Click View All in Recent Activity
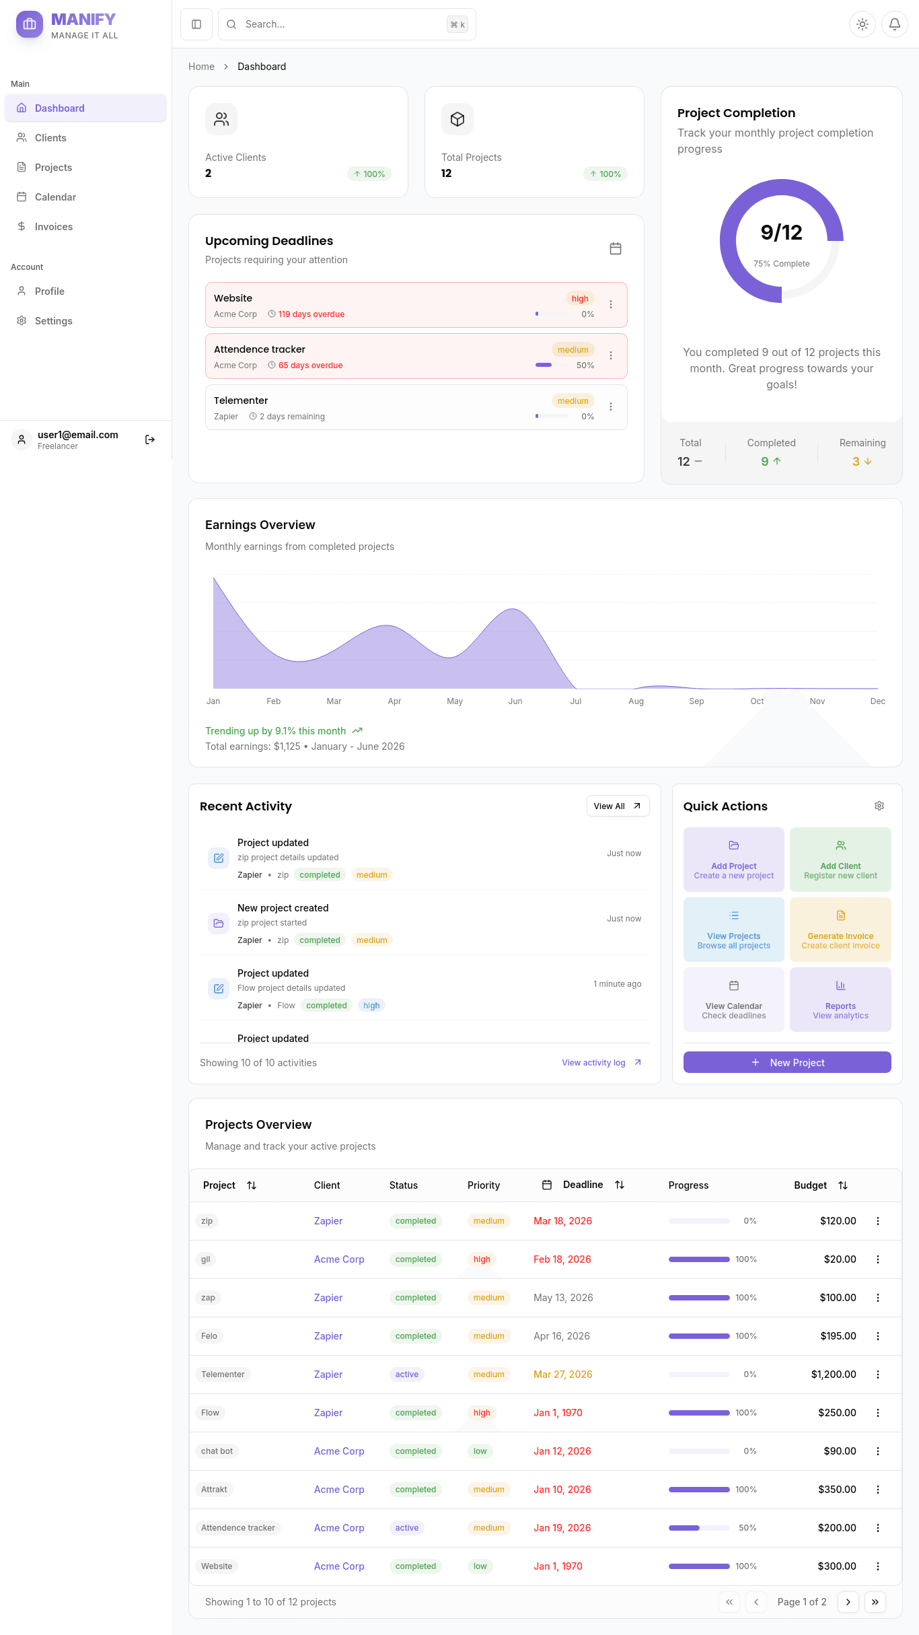 (x=618, y=806)
